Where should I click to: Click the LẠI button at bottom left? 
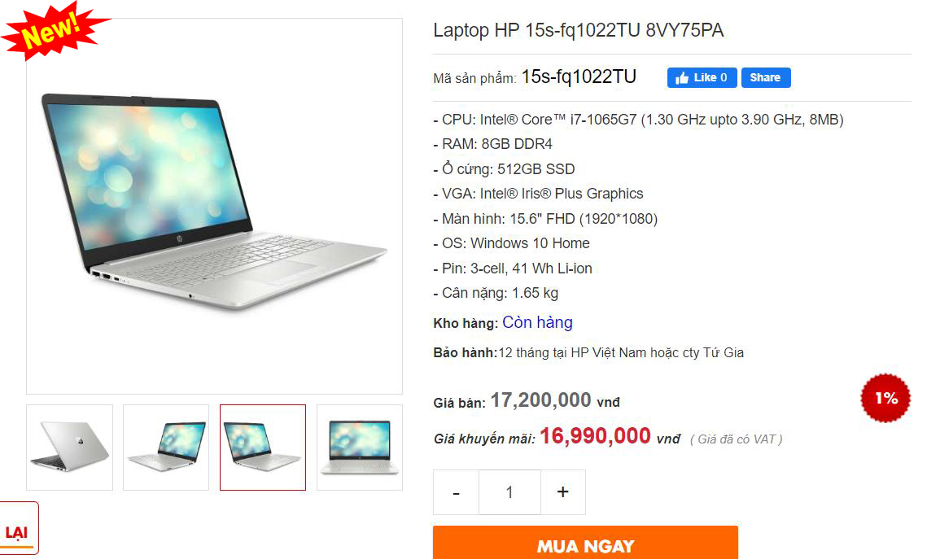[18, 528]
